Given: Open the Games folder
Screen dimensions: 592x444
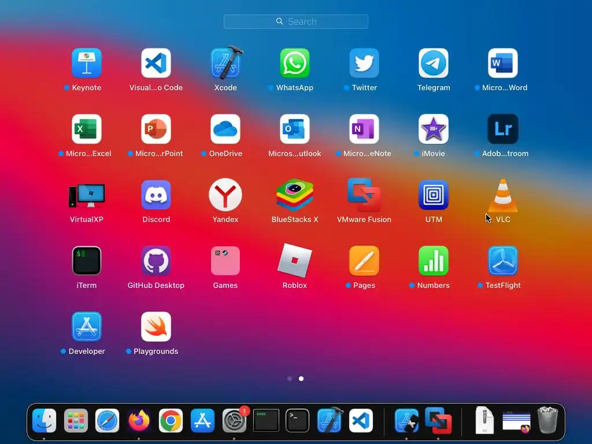Looking at the screenshot, I should 225,261.
